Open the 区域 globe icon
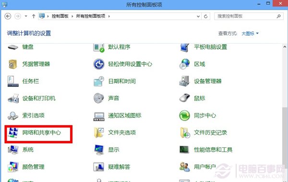The image size is (288, 182). 185,64
